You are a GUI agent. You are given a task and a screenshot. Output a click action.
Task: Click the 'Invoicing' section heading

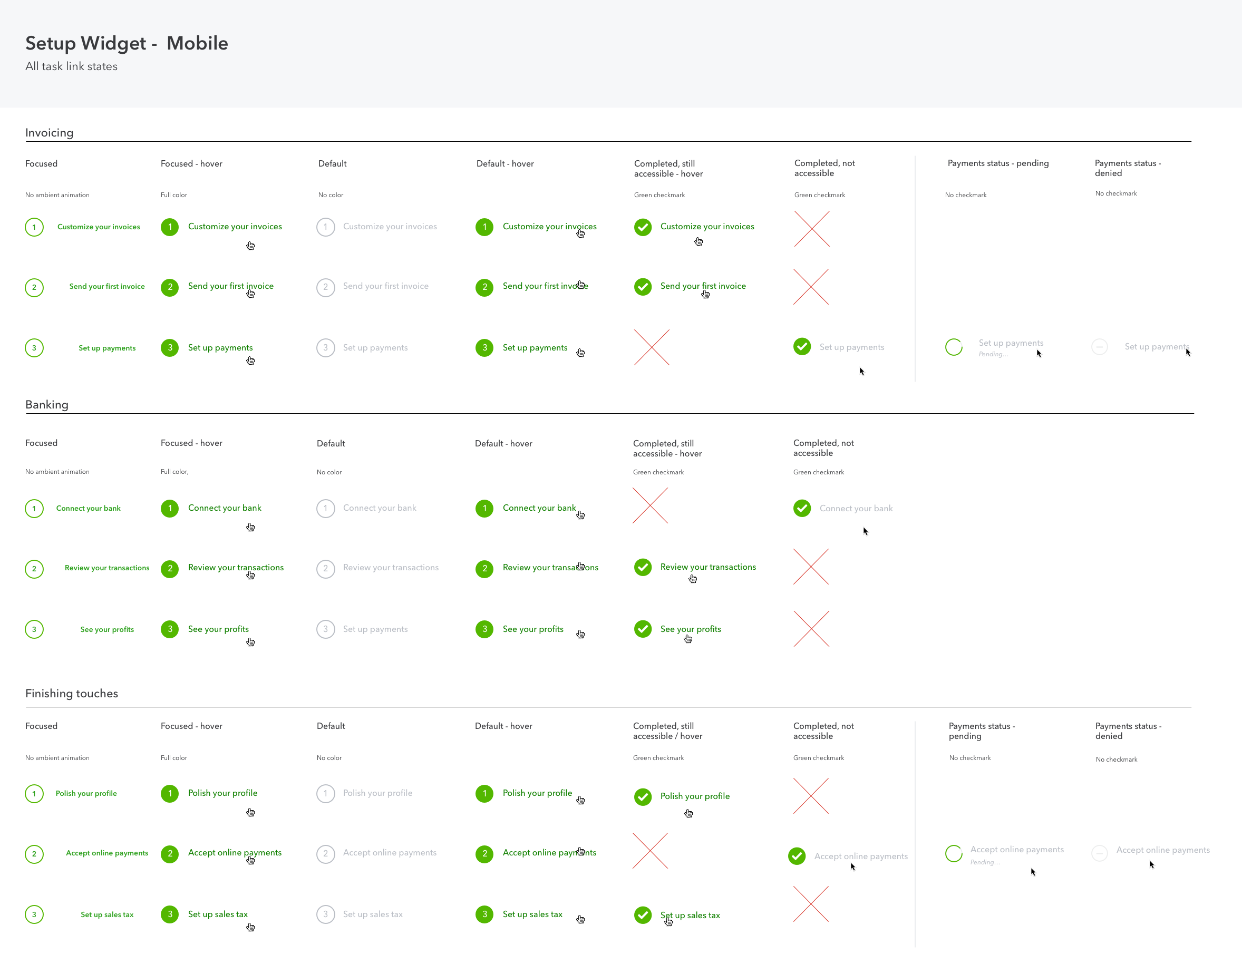(50, 132)
